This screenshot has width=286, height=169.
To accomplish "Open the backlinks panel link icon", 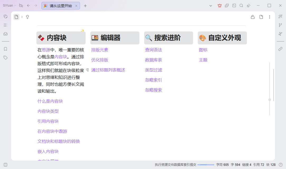I will (280, 49).
